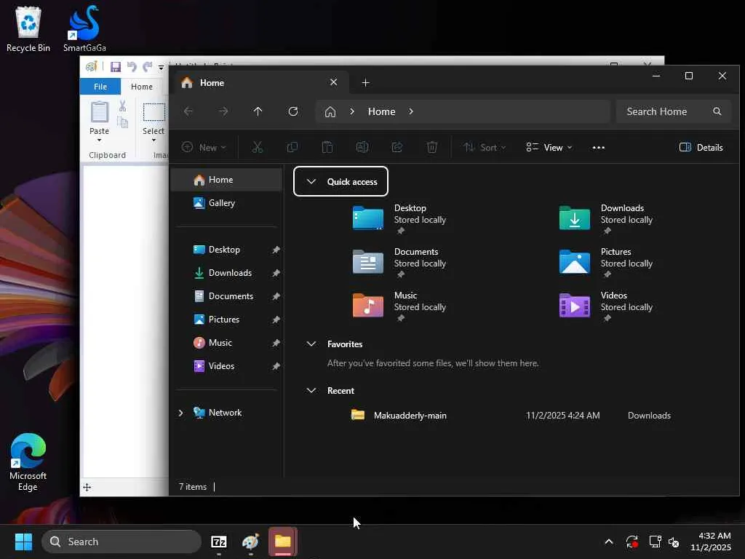Click the Redo arrow in Paint title bar
Screen dimensions: 745x559
click(x=148, y=66)
